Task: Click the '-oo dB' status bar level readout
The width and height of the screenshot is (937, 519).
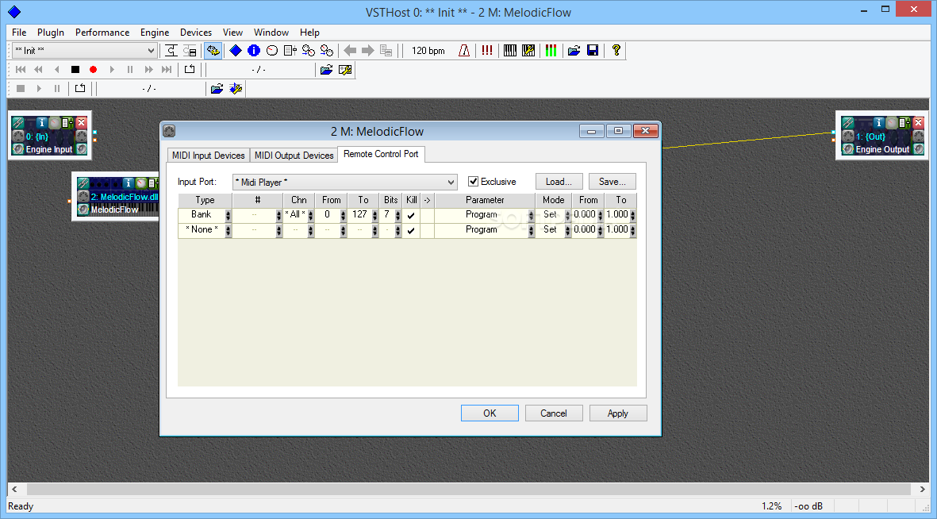Action: click(808, 506)
